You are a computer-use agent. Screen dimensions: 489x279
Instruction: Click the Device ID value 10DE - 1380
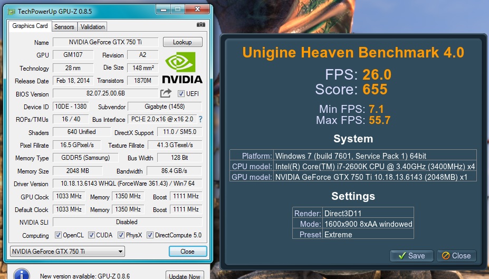coord(71,107)
